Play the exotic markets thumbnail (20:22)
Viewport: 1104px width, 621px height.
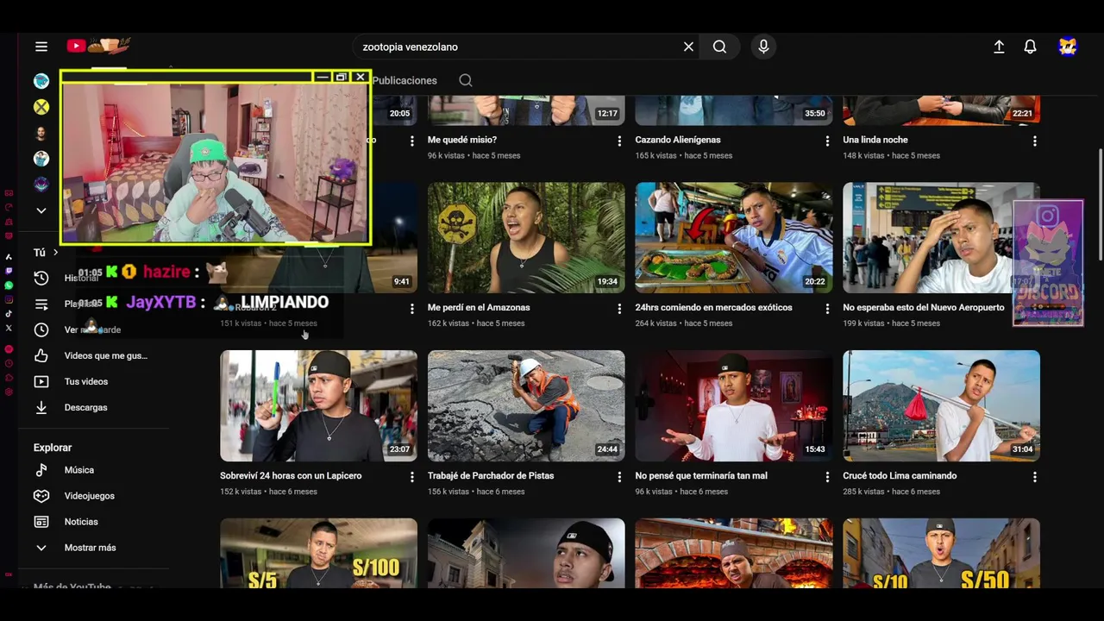click(x=734, y=237)
